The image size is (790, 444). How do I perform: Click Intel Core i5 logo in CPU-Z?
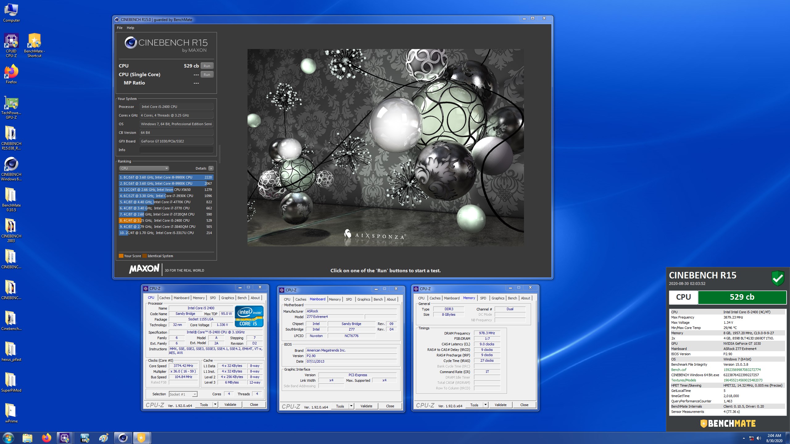click(249, 316)
